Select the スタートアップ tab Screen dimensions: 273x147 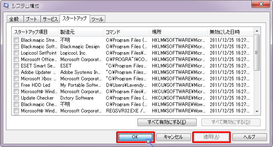click(75, 18)
